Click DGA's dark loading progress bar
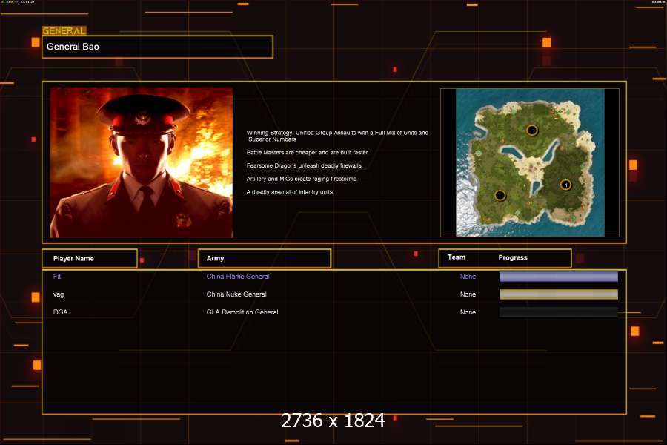Viewport: 667px width, 445px height. click(559, 312)
